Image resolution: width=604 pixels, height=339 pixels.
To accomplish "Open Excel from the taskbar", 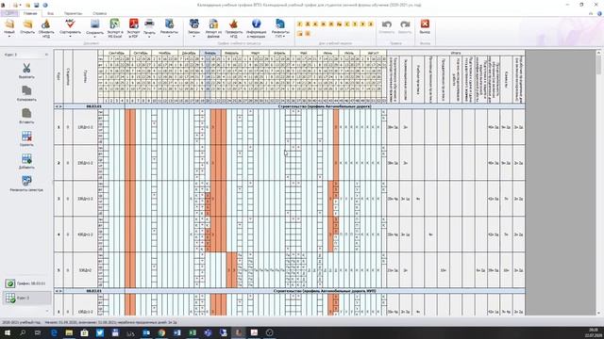I will [x=193, y=332].
